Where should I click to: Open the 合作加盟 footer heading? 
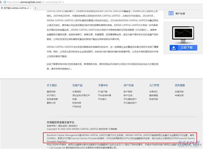180,85
